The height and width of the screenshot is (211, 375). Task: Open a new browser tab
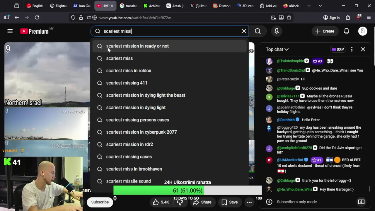click(x=309, y=6)
